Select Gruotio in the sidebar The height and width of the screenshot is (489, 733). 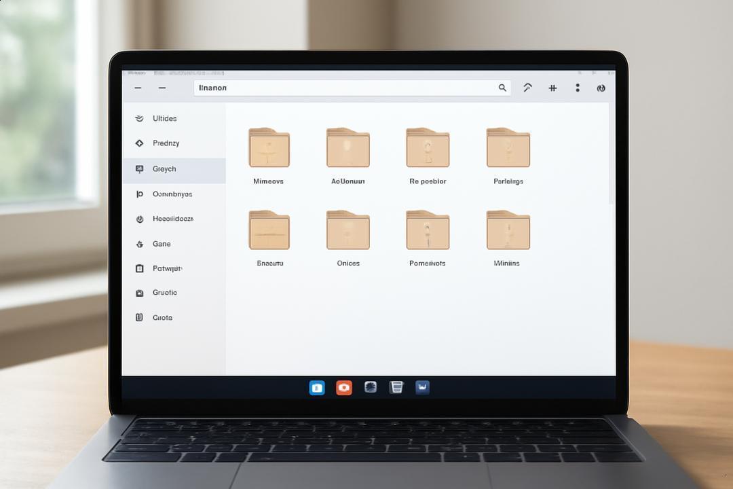pos(174,293)
